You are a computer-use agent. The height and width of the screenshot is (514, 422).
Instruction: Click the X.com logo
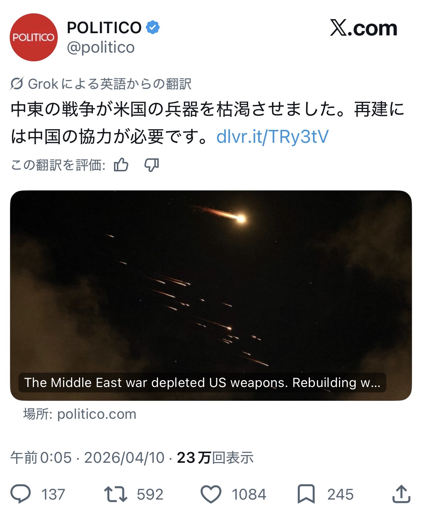pyautogui.click(x=364, y=28)
